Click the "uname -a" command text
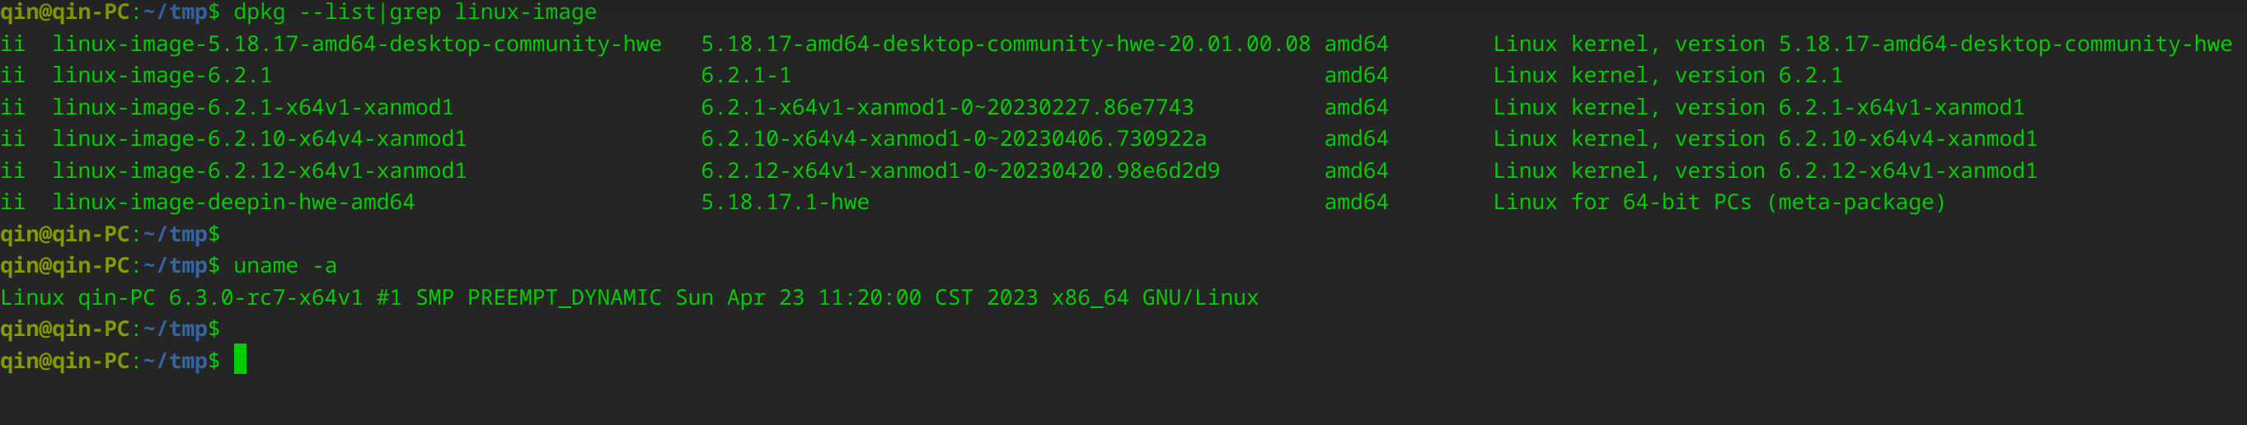 pos(284,265)
